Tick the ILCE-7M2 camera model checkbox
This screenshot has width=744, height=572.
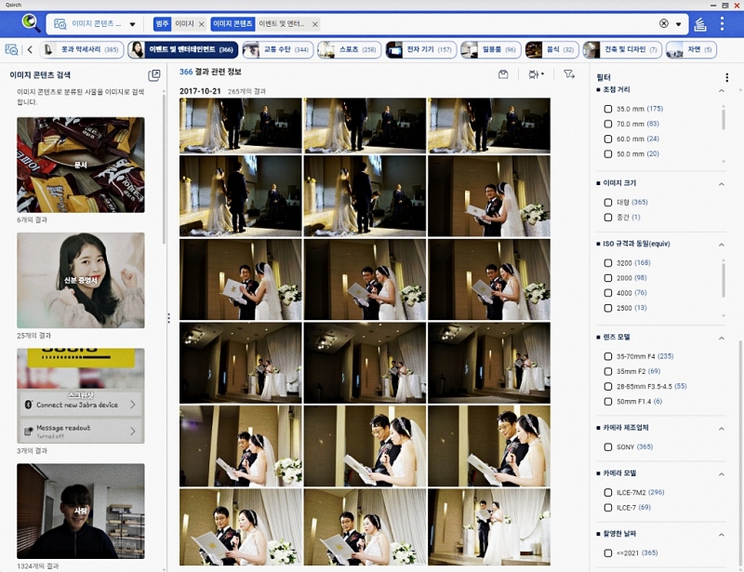(608, 492)
